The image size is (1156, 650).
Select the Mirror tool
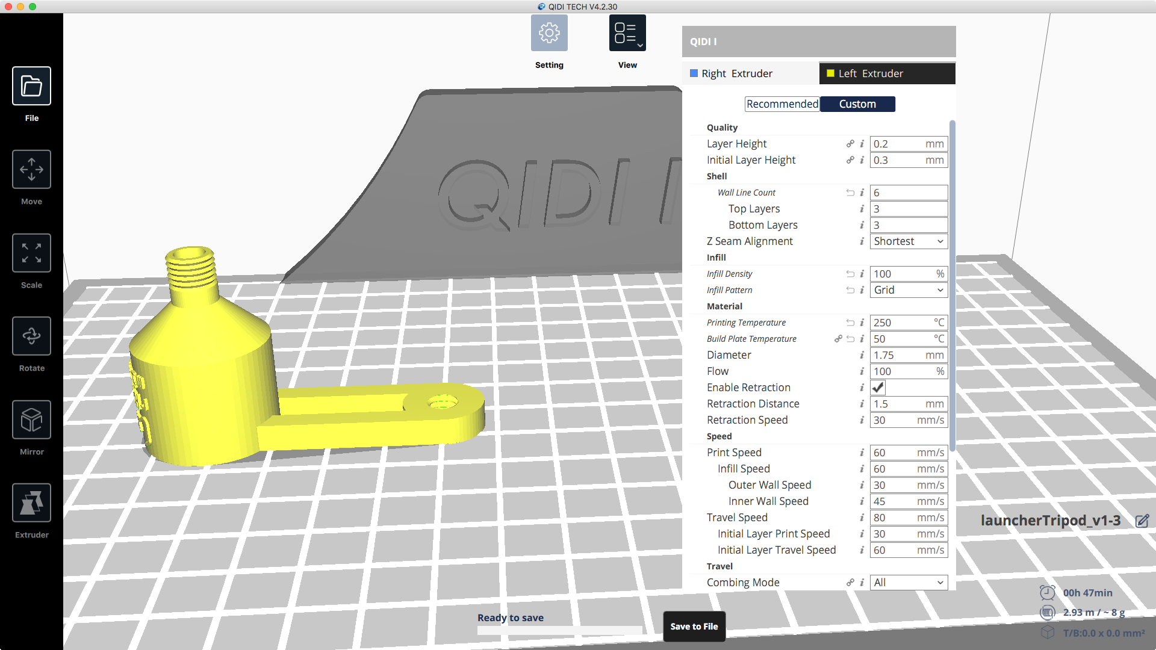point(31,419)
